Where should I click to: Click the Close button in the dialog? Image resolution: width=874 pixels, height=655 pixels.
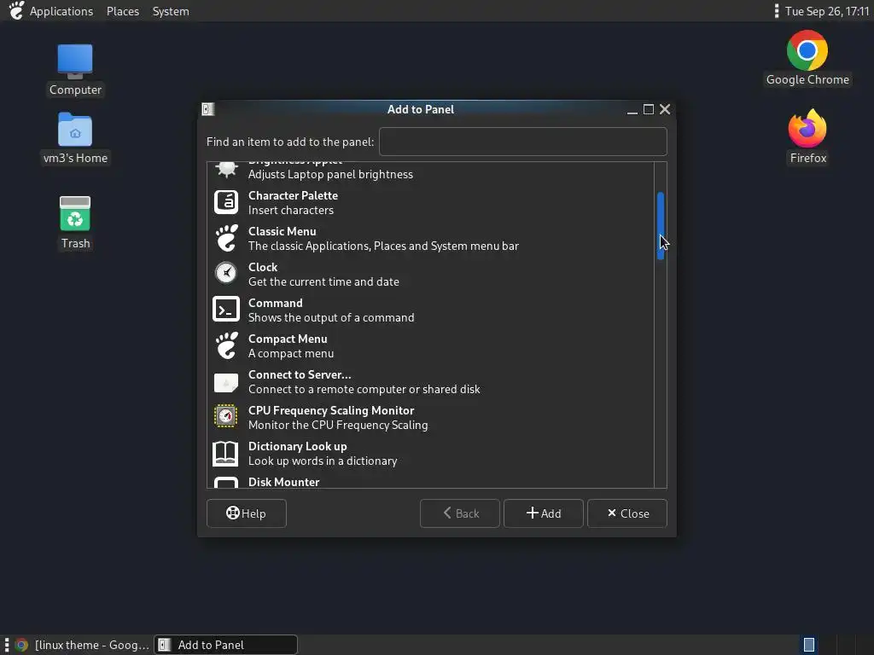click(x=627, y=513)
